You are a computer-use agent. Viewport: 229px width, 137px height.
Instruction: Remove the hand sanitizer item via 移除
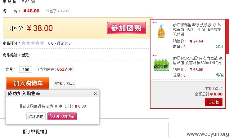pos(220,47)
